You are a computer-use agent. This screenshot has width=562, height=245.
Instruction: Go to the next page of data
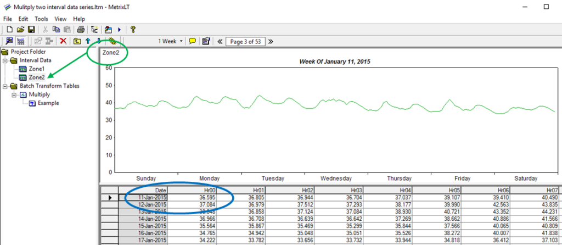270,41
